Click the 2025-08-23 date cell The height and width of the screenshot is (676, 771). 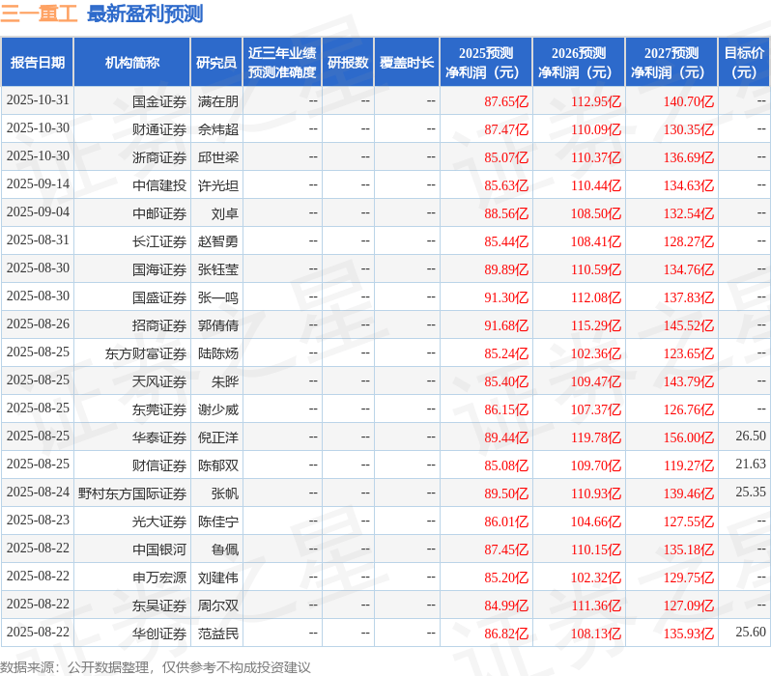click(x=38, y=521)
